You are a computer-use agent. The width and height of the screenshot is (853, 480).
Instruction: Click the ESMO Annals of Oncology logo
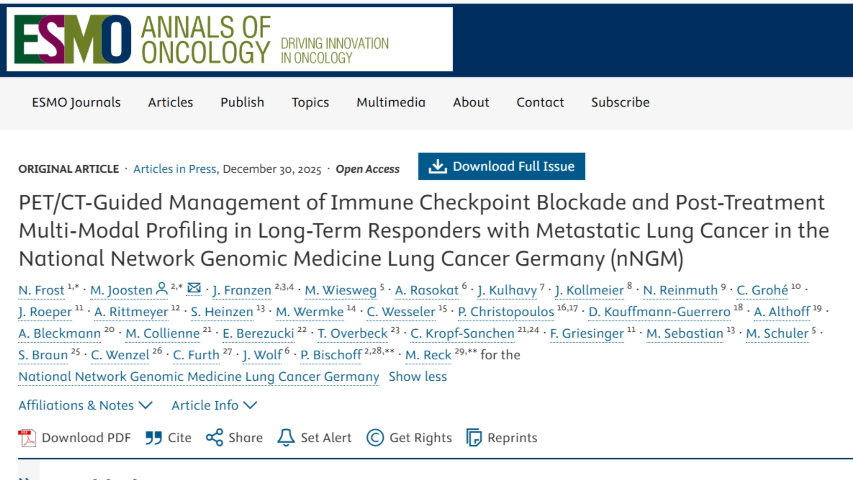140,40
